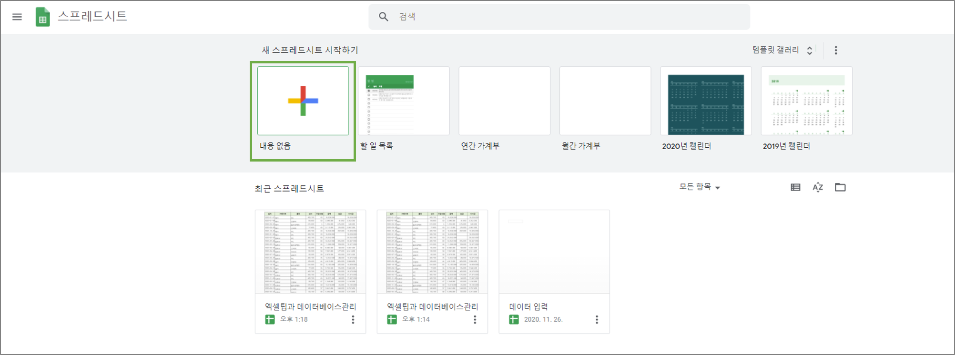Open spreadsheet edited at 오후 1:14

(x=432, y=272)
